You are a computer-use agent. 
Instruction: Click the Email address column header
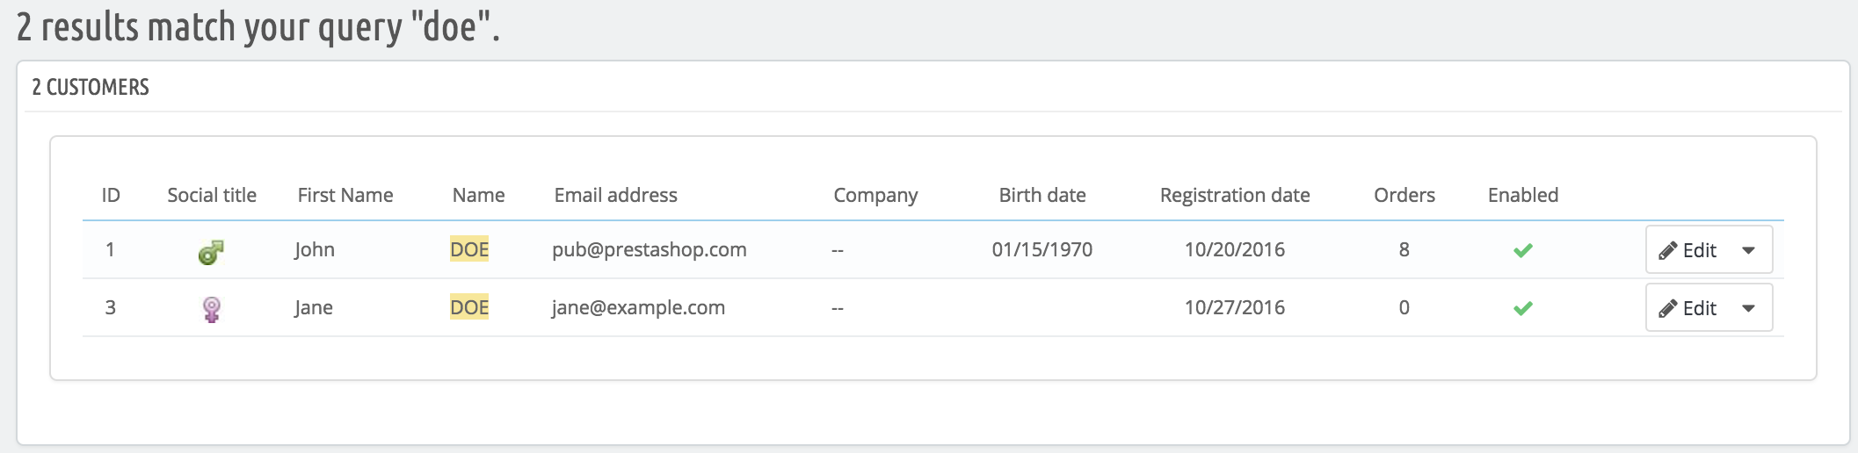tap(615, 195)
